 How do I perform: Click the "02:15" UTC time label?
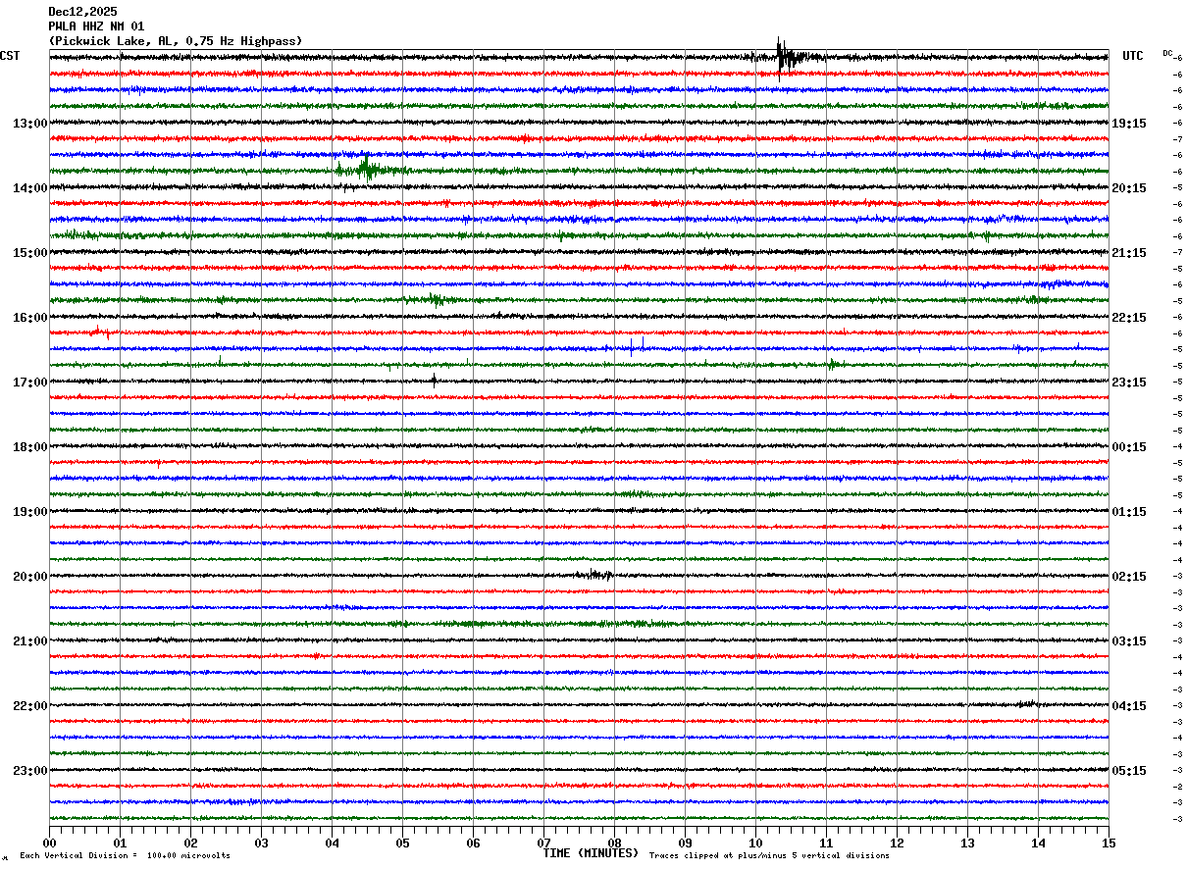coord(1128,577)
